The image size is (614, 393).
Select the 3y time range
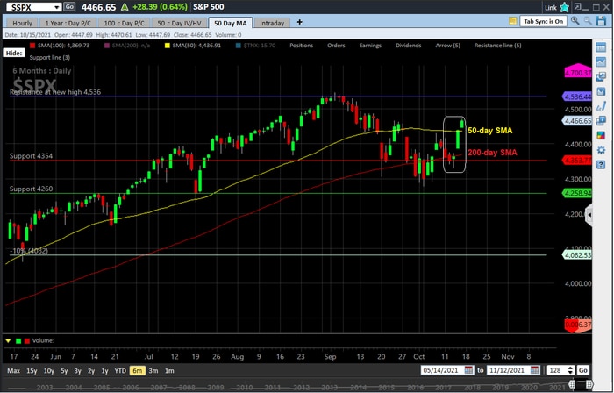coord(77,371)
